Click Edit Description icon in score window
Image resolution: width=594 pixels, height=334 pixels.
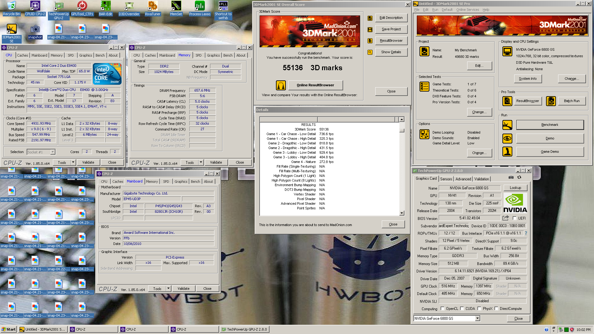370,18
